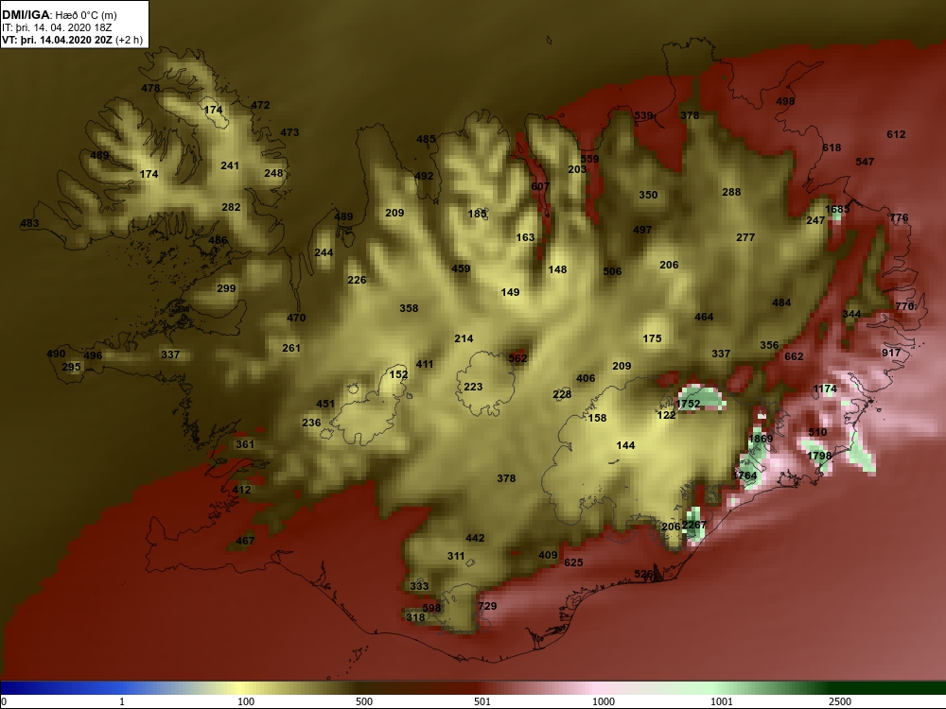
Task: Select the legend label 1001
Action: 722,701
